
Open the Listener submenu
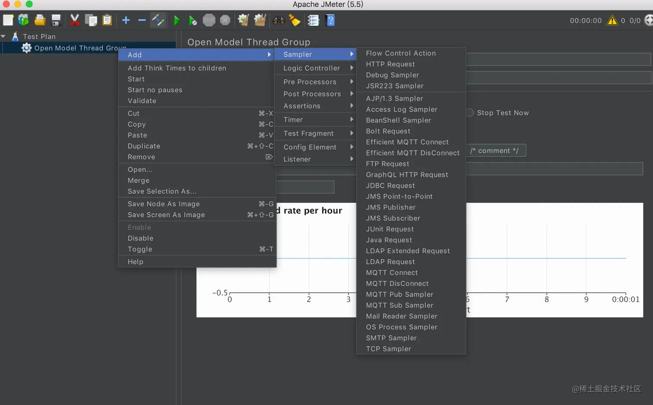(x=315, y=159)
